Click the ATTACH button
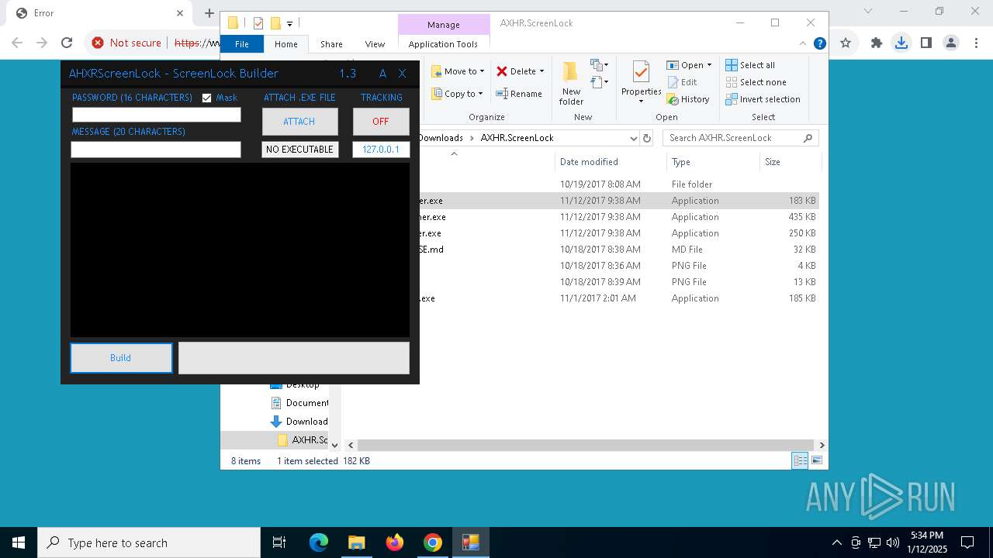 point(299,122)
